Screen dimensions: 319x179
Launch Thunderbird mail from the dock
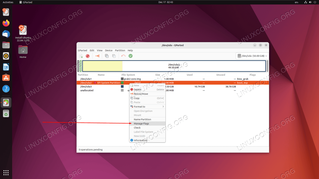pos(6,34)
